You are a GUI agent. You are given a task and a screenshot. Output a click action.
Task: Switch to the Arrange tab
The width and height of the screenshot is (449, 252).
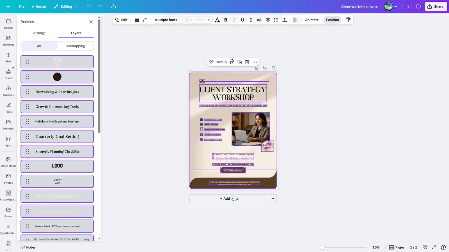pos(39,33)
